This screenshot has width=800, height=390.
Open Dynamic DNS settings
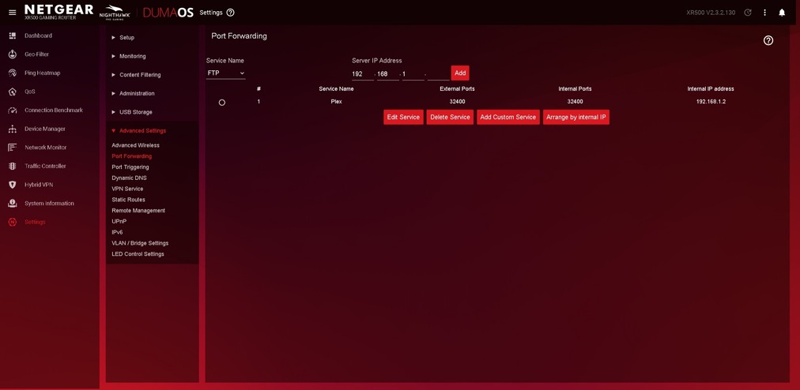(129, 178)
